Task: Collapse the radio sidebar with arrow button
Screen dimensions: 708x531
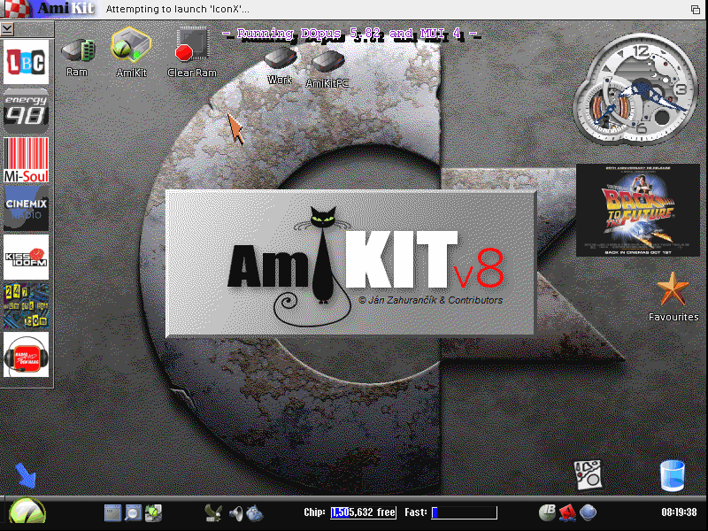Action: [7, 28]
